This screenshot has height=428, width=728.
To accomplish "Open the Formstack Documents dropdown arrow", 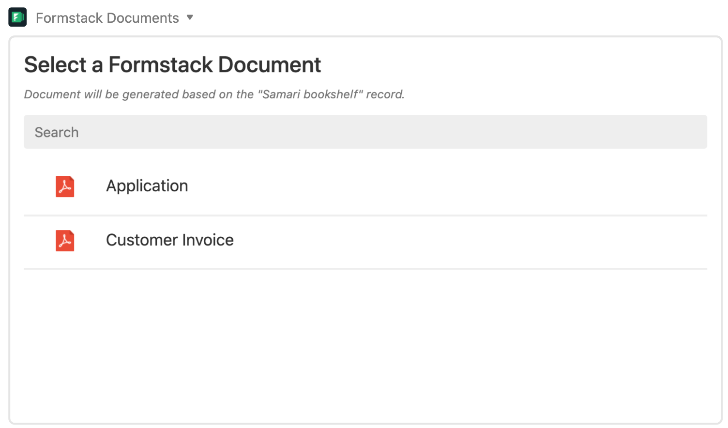I will [x=190, y=17].
